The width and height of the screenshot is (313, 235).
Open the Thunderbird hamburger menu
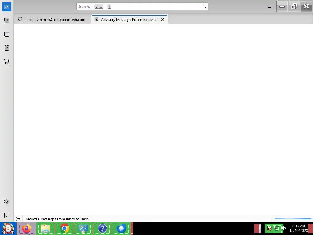270,6
